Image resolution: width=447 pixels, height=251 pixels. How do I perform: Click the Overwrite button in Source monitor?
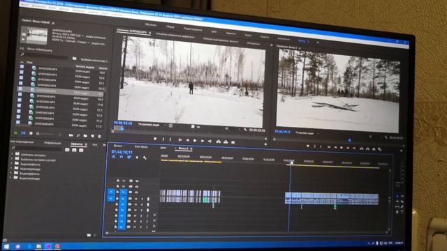pos(226,142)
